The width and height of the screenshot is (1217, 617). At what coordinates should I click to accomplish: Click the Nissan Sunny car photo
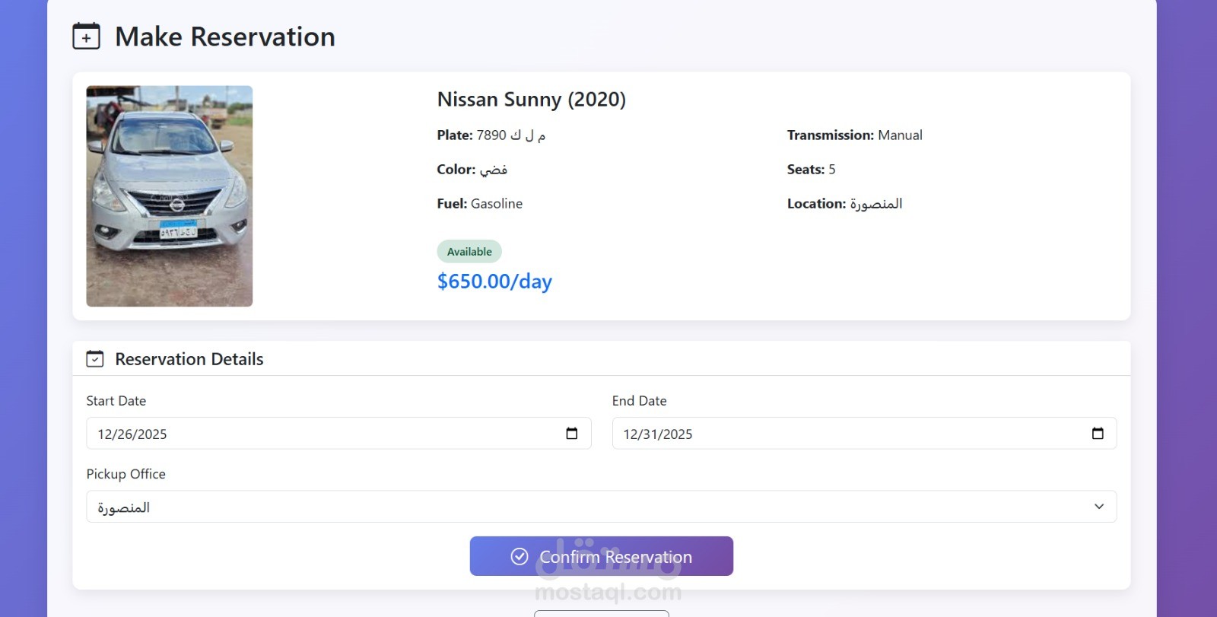[170, 196]
